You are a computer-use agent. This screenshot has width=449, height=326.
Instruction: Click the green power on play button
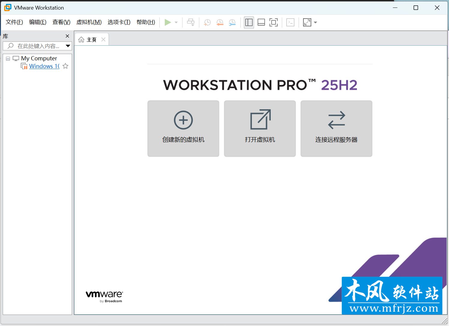[168, 23]
